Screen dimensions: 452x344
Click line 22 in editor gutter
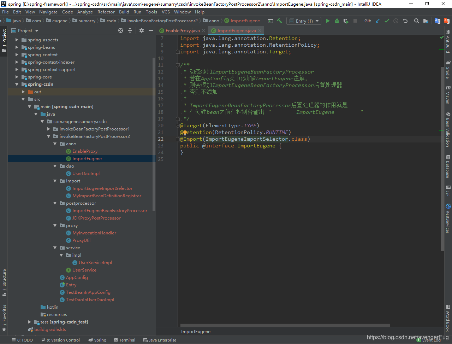(x=161, y=139)
